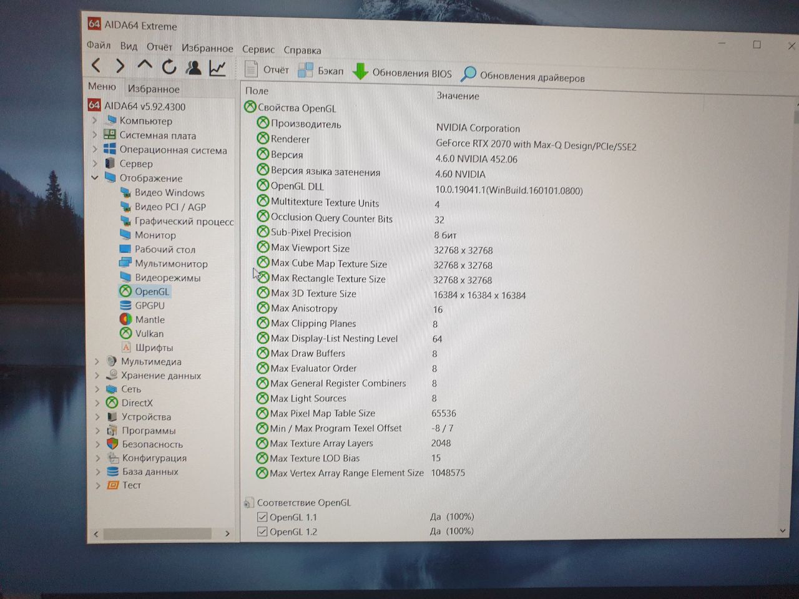Go back with the left arrow toolbar icon
Viewport: 799px width, 599px height.
tap(96, 65)
